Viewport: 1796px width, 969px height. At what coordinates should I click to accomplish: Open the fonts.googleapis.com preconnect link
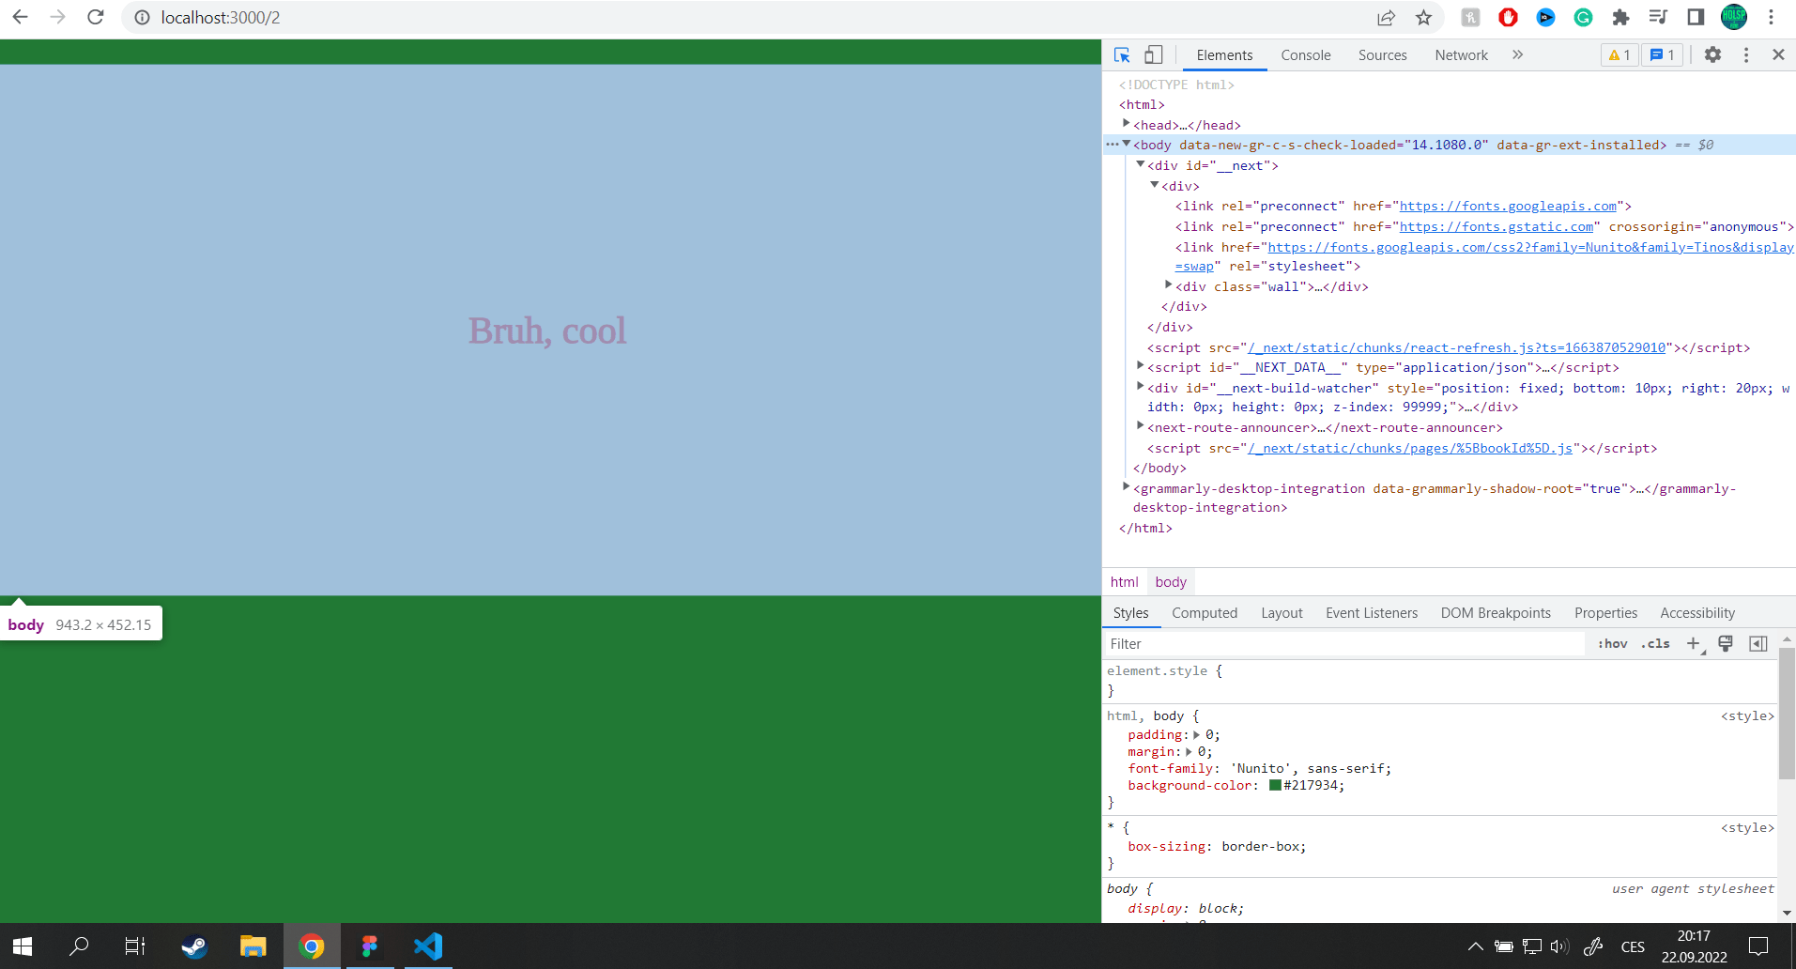tap(1508, 207)
